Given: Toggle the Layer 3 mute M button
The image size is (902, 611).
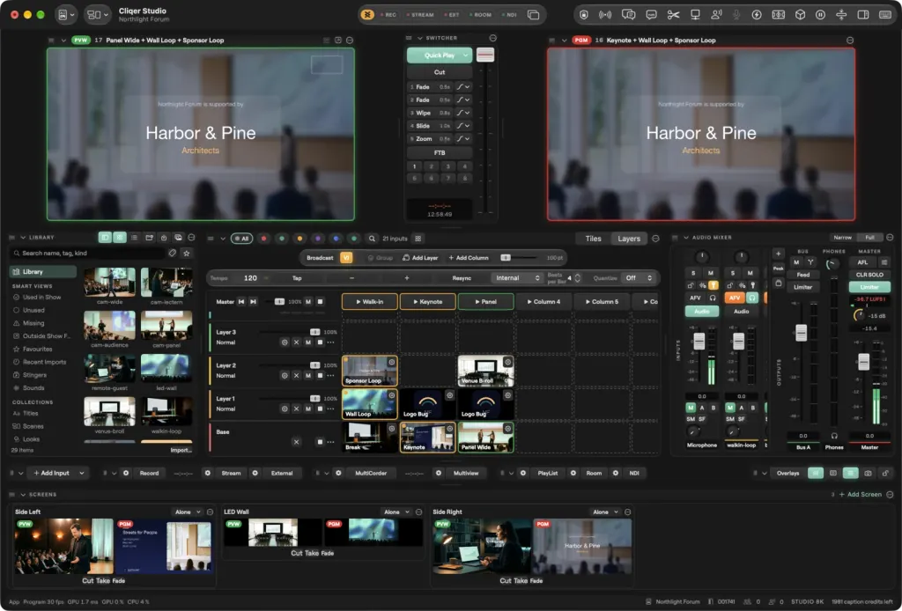Looking at the screenshot, I should click(x=308, y=342).
